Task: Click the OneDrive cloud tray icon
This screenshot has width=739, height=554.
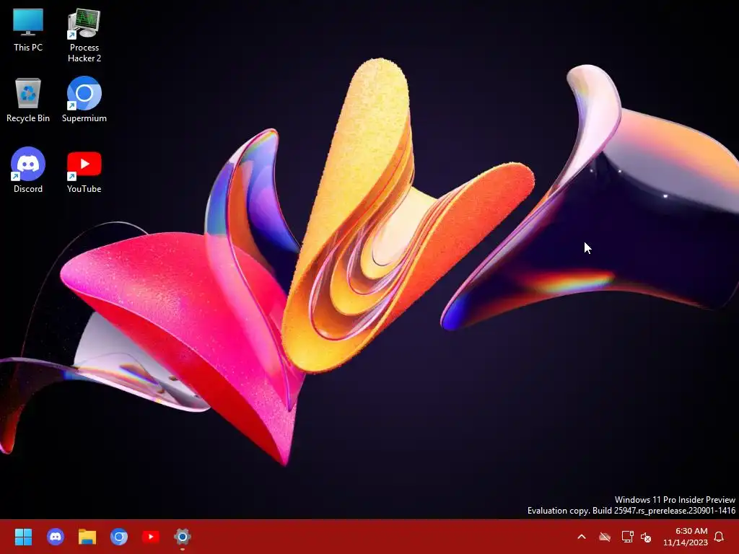Action: [x=605, y=537]
